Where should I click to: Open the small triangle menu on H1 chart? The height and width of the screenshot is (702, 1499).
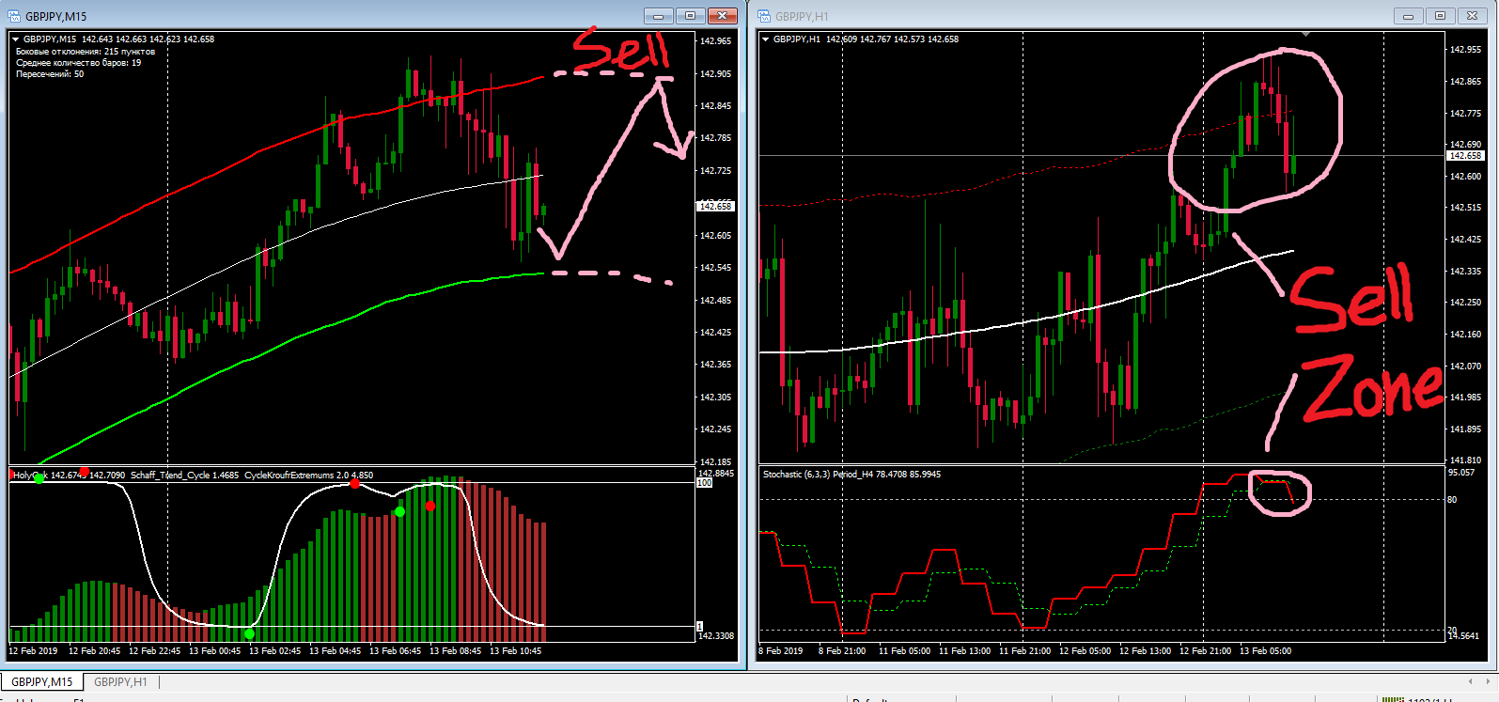(x=766, y=39)
